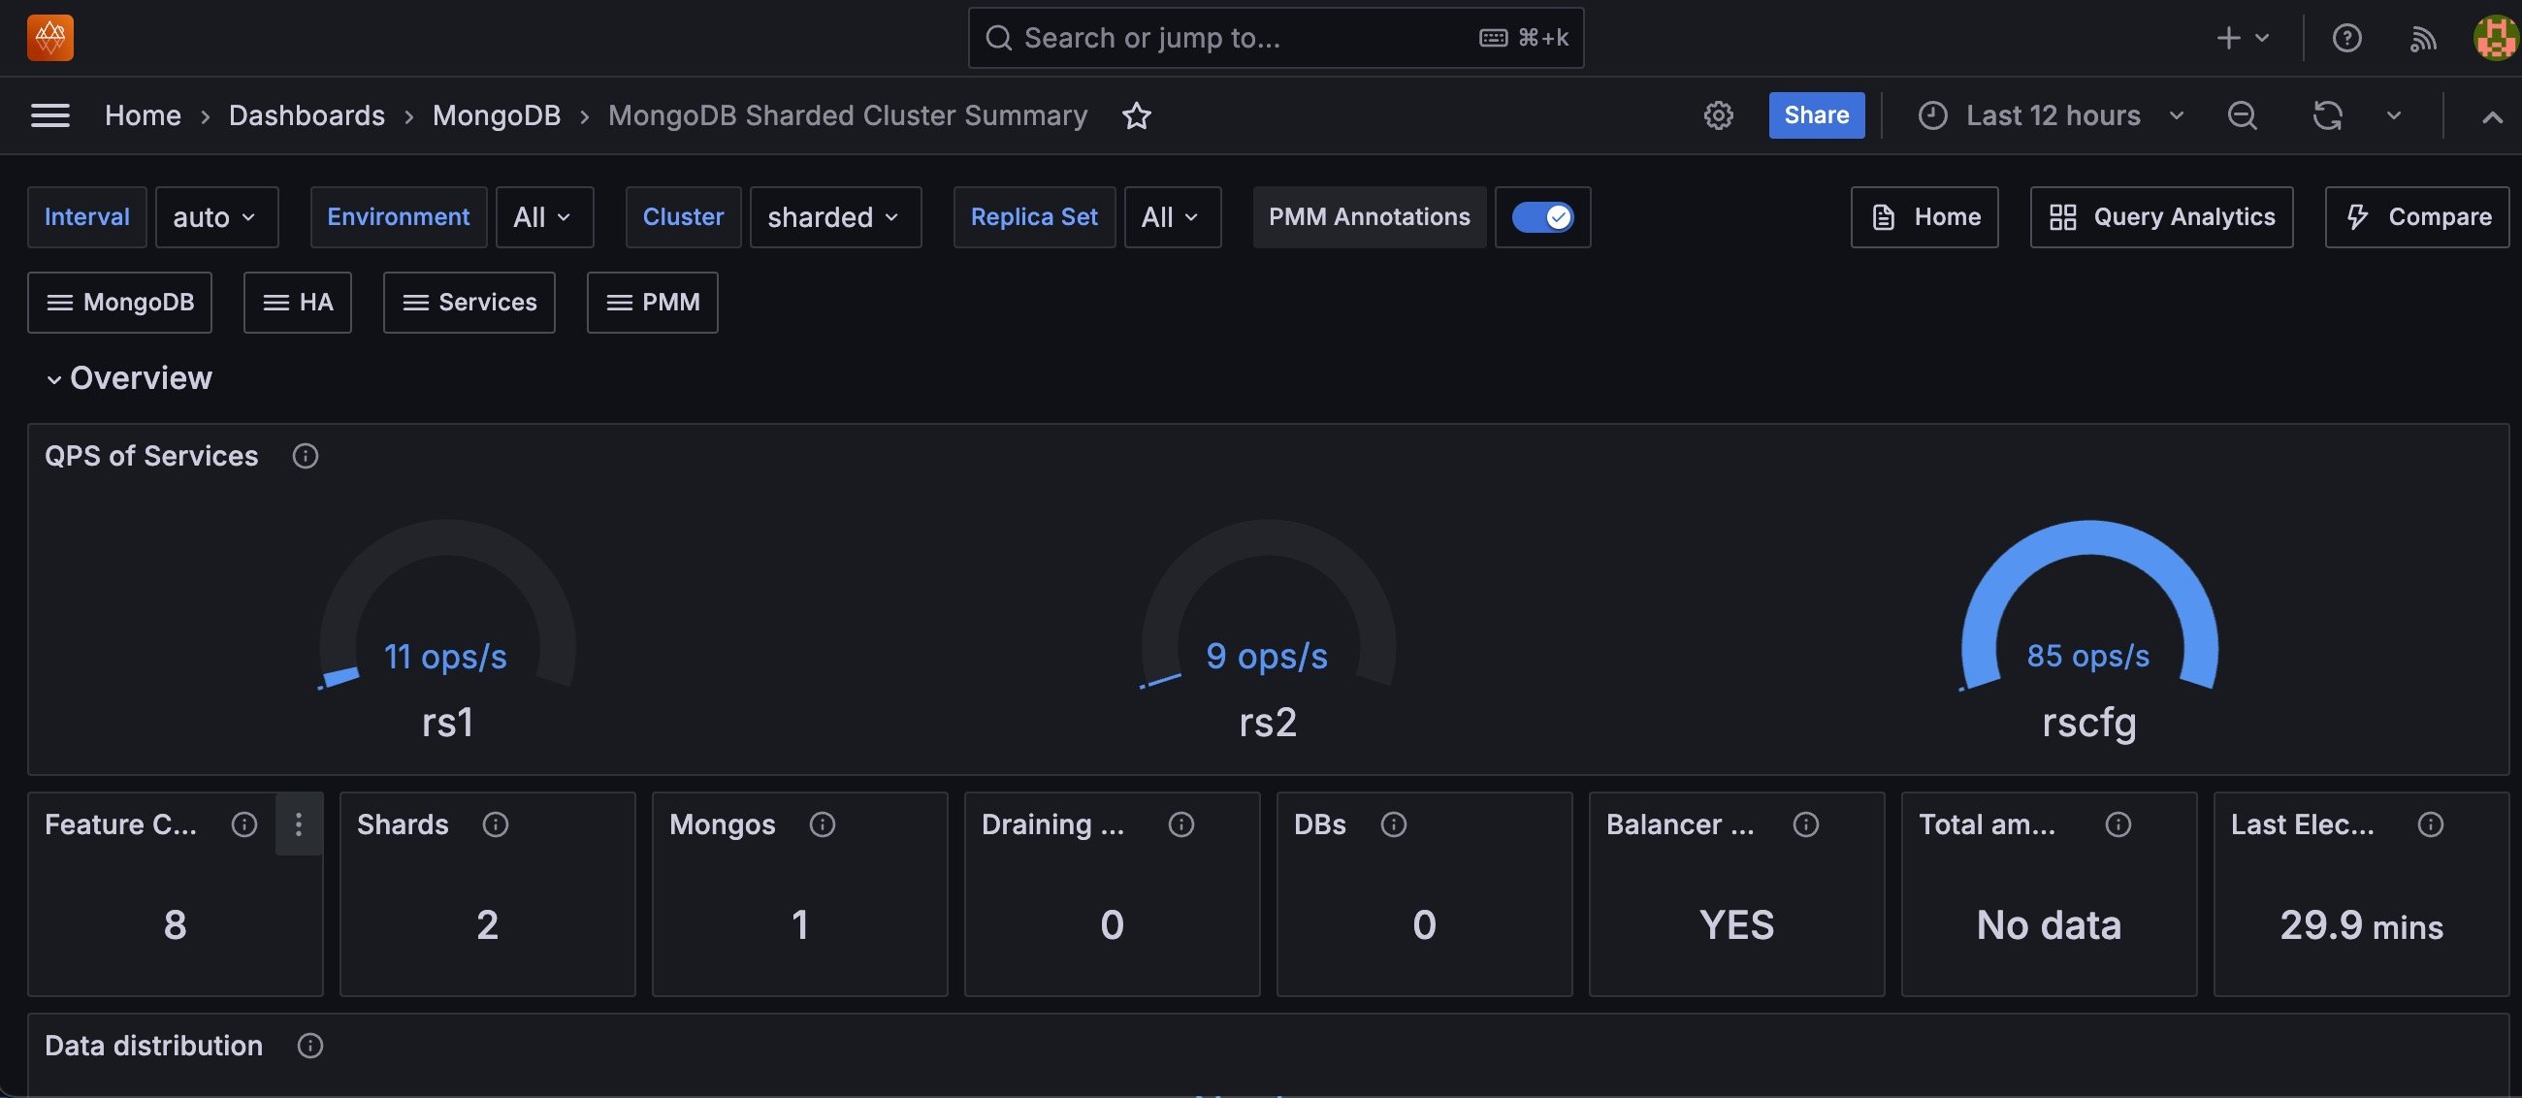Open the Query Analytics link
Image resolution: width=2522 pixels, height=1098 pixels.
point(2161,217)
